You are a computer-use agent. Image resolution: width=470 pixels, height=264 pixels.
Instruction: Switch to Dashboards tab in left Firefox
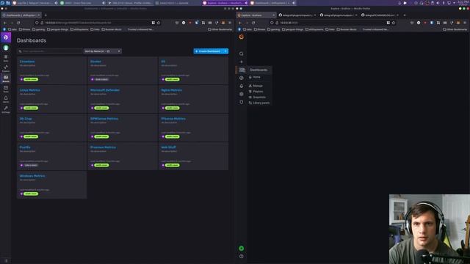(x=21, y=15)
